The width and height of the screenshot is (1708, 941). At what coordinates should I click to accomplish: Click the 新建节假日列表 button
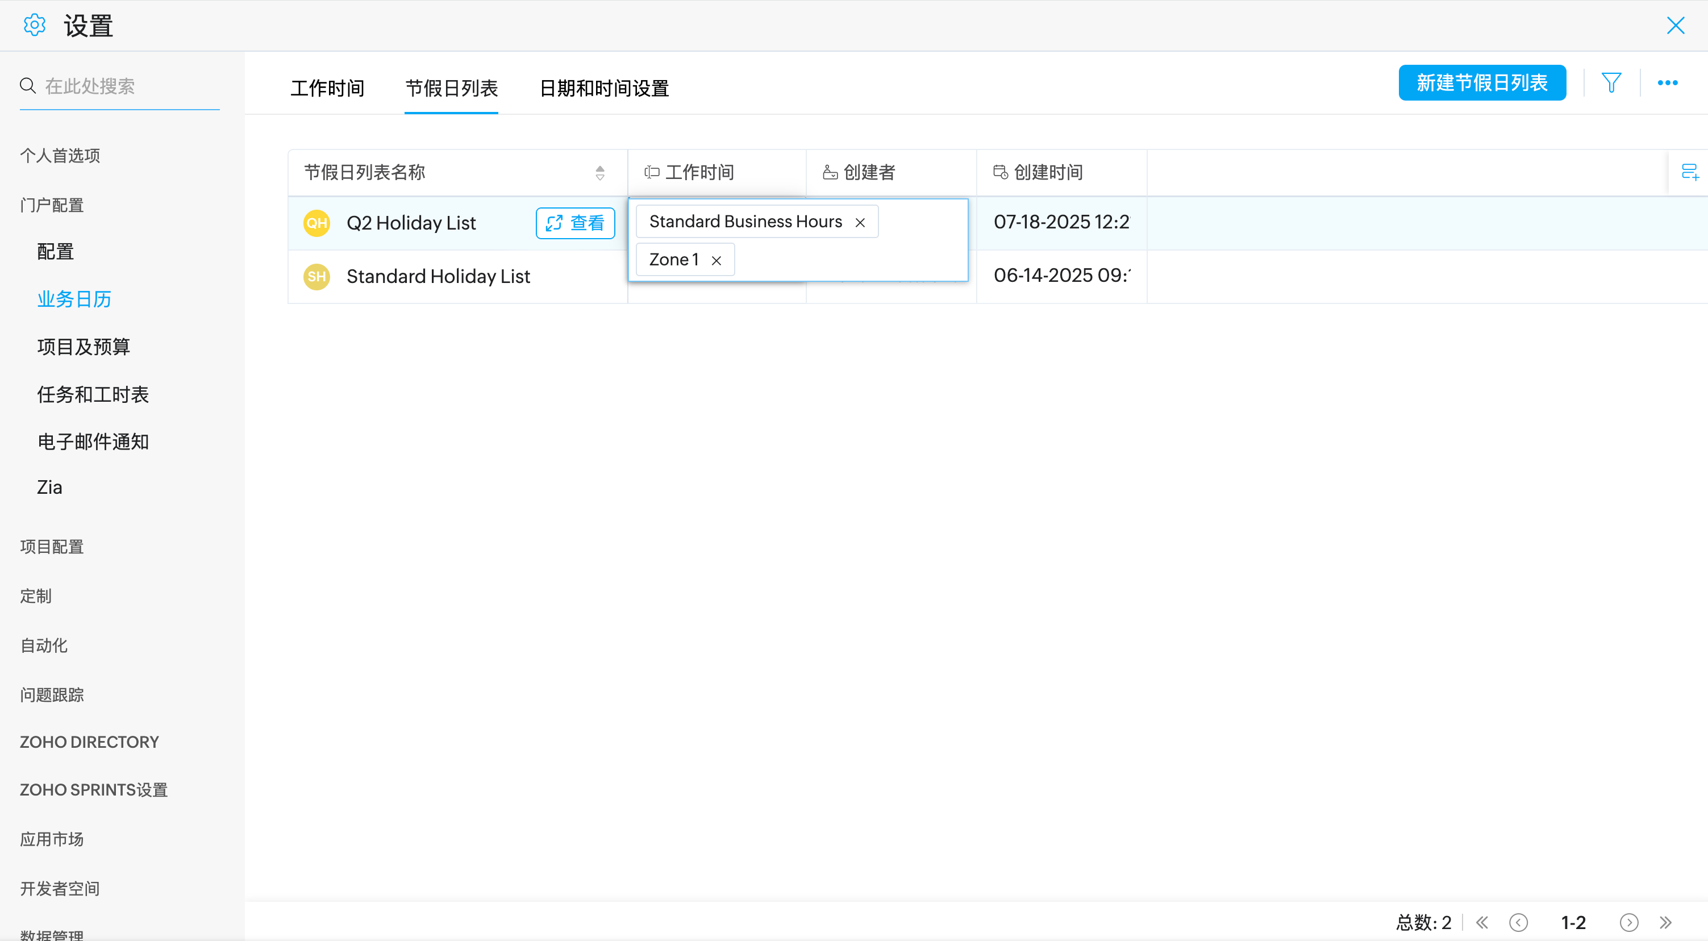[1482, 83]
